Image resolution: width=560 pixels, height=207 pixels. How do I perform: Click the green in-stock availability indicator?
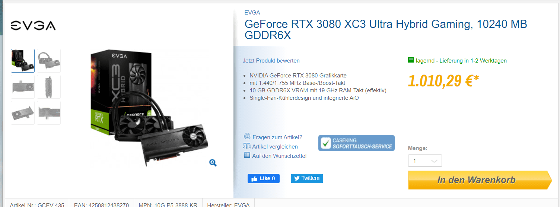coord(411,60)
